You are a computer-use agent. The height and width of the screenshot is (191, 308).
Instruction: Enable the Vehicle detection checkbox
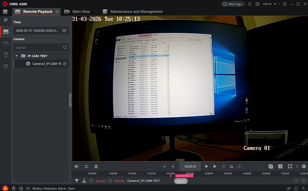[110, 181]
